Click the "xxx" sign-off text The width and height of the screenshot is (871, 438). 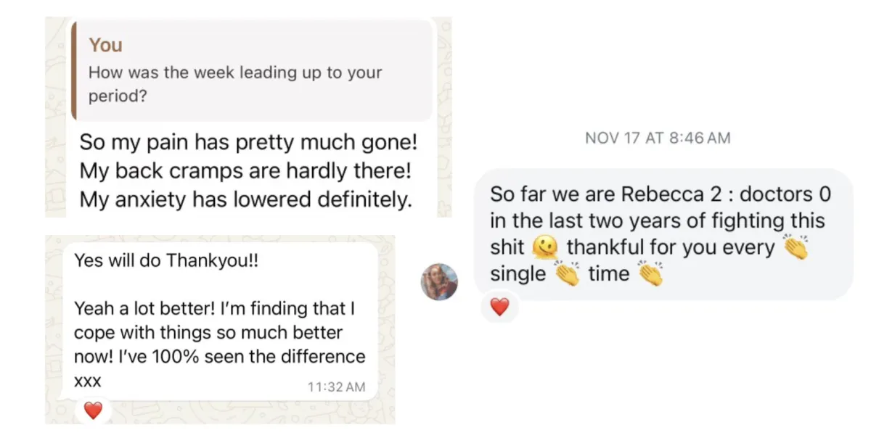point(88,381)
